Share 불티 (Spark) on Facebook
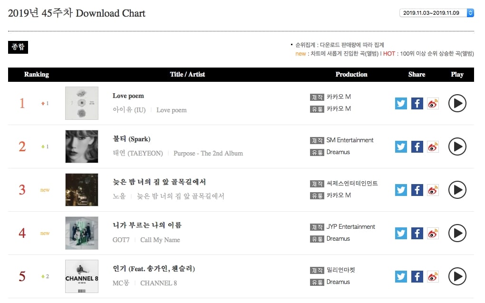 click(x=417, y=147)
